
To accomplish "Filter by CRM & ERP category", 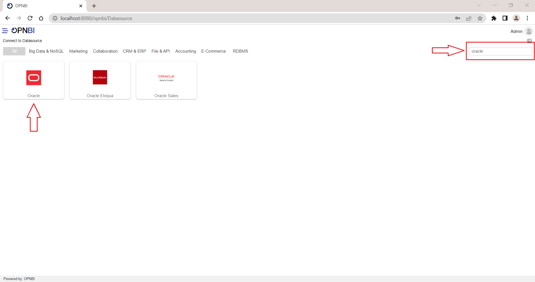I will click(134, 51).
